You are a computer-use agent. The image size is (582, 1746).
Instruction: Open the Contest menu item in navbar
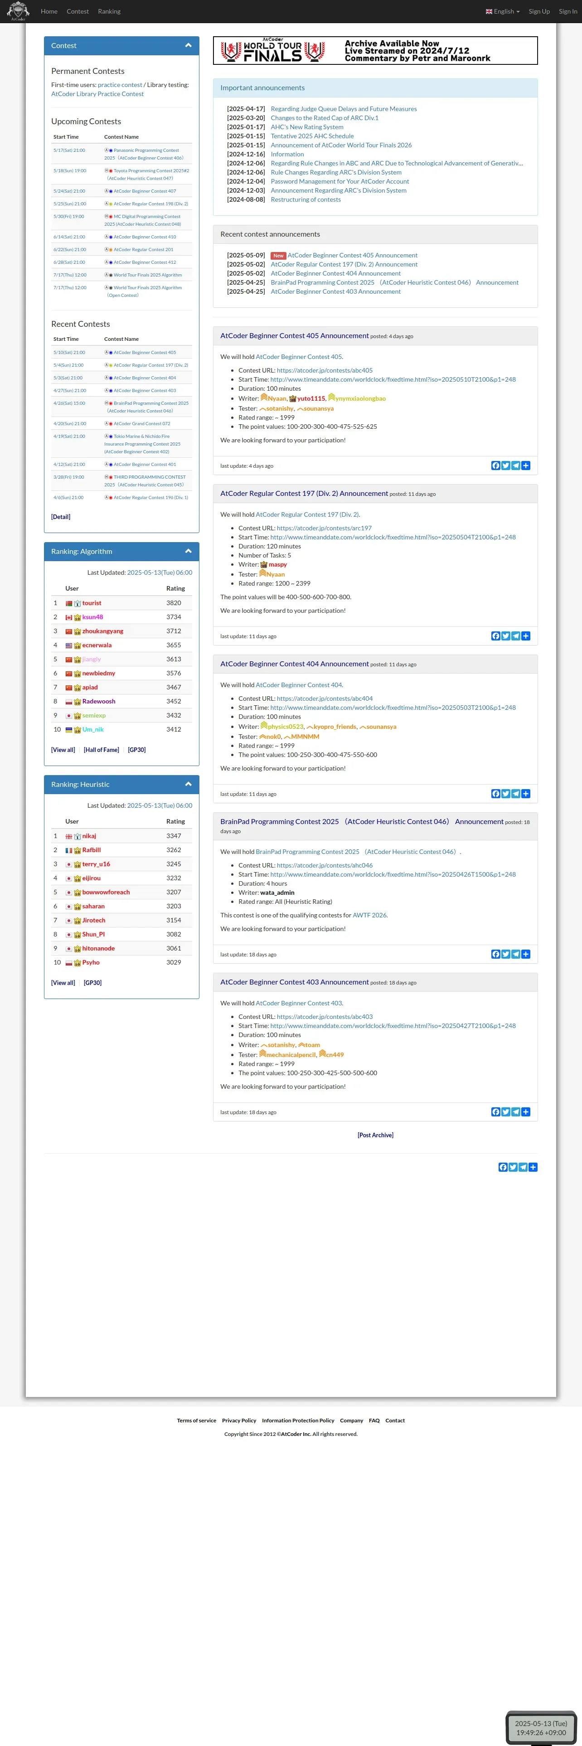coord(77,11)
